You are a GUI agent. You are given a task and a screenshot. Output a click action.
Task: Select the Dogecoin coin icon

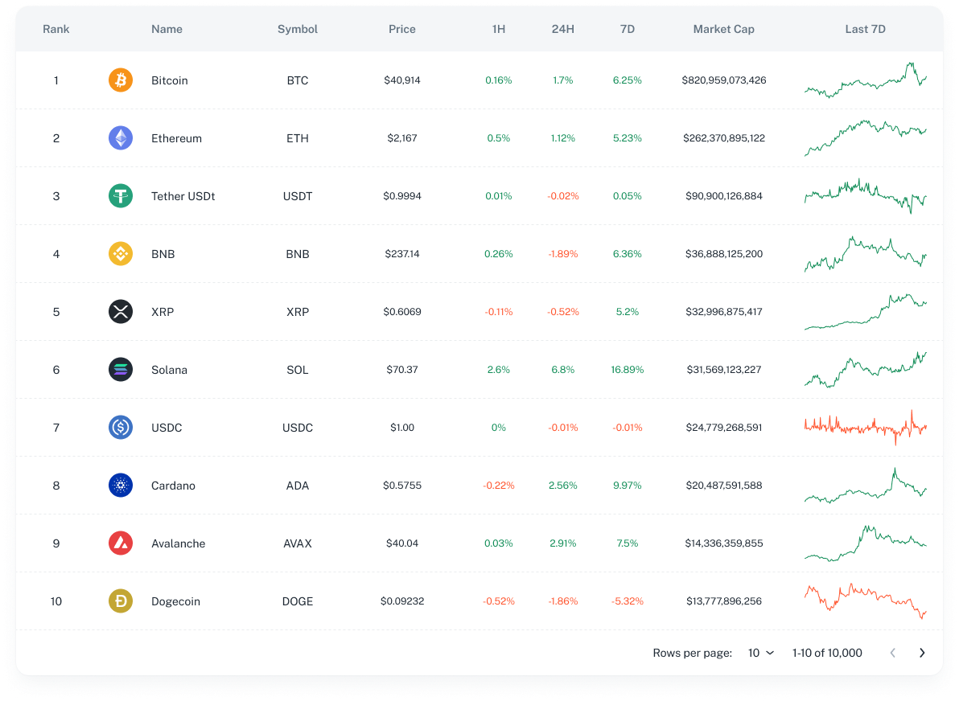pos(121,601)
